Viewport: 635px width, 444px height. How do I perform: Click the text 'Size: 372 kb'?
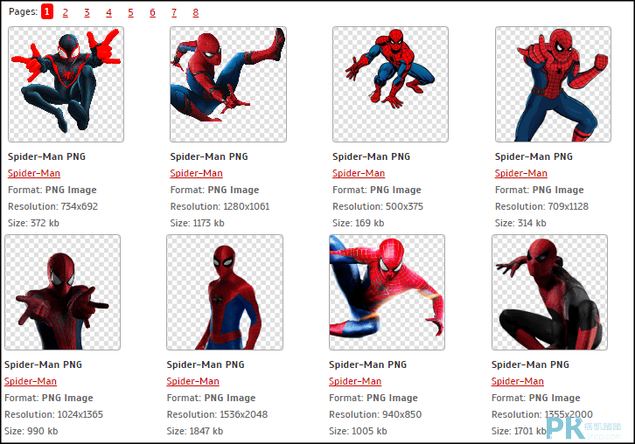tap(33, 223)
